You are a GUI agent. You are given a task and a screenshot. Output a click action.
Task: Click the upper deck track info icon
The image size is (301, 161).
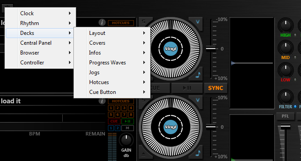pyautogui.click(x=102, y=23)
